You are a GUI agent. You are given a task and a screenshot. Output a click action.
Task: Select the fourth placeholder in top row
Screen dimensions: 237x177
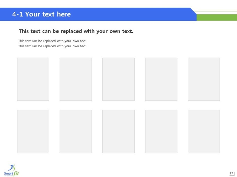161,79
